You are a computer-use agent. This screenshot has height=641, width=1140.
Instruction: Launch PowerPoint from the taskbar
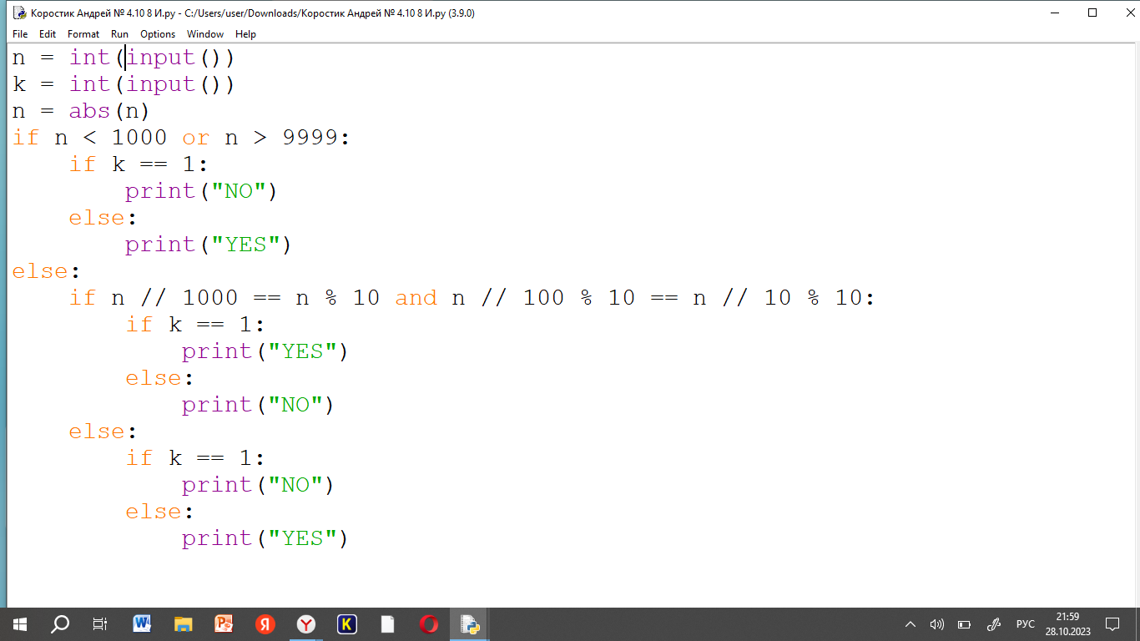224,623
